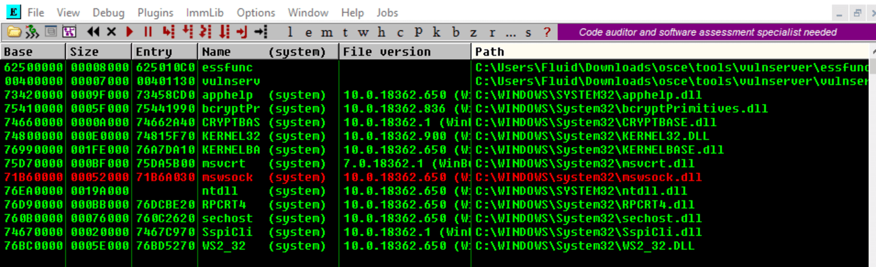Click the Immunity Debugger application logo icon
Viewport: 876px width, 267px height.
click(x=13, y=12)
